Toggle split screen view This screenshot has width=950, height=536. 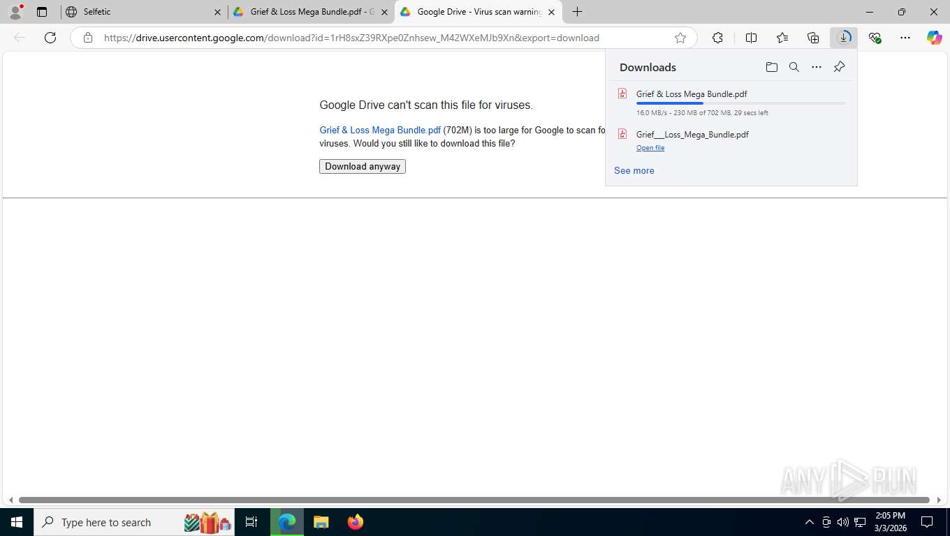[x=751, y=38]
